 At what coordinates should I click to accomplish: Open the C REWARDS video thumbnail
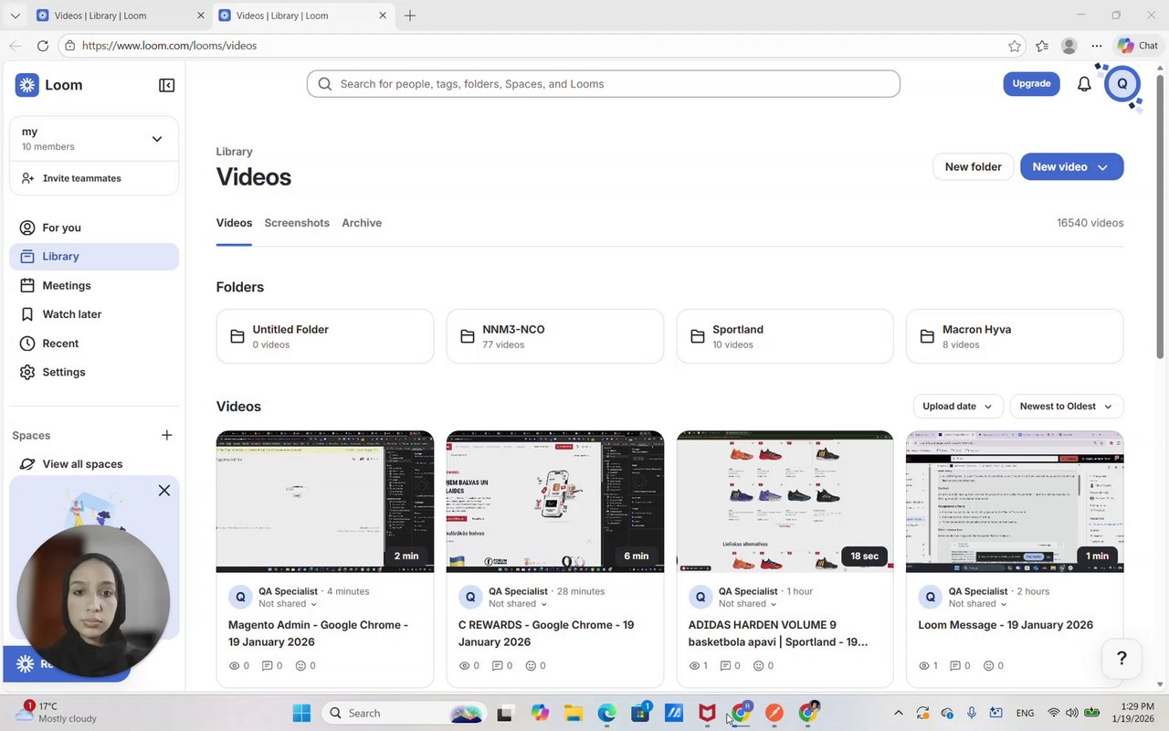(x=554, y=502)
